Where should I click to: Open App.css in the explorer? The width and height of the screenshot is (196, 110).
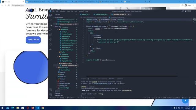(x=62, y=72)
